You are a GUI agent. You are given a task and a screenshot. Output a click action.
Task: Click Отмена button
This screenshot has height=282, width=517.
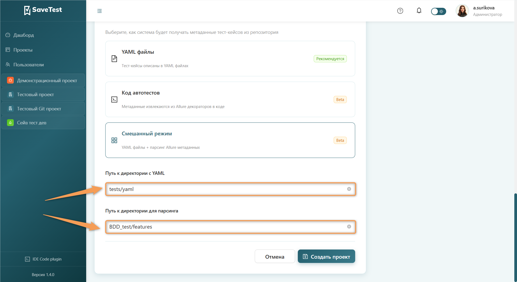coord(275,256)
